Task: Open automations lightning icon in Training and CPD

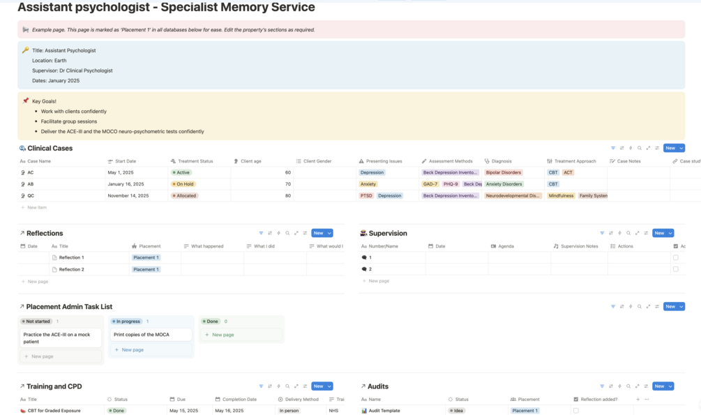Action: point(279,386)
